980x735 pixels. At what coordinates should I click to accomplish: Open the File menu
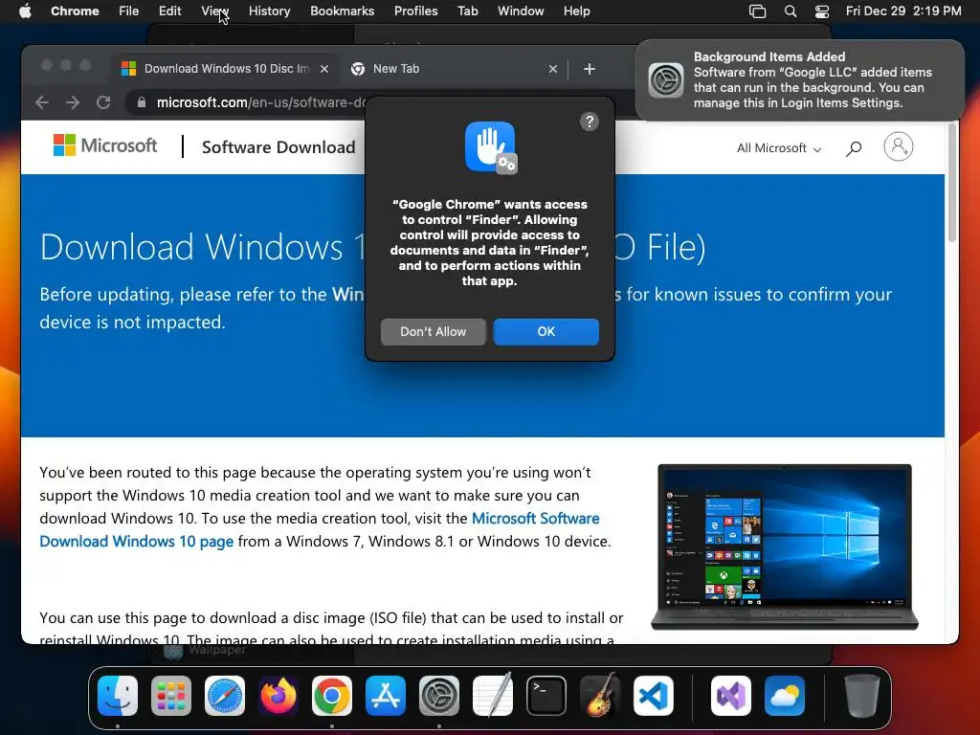[129, 11]
